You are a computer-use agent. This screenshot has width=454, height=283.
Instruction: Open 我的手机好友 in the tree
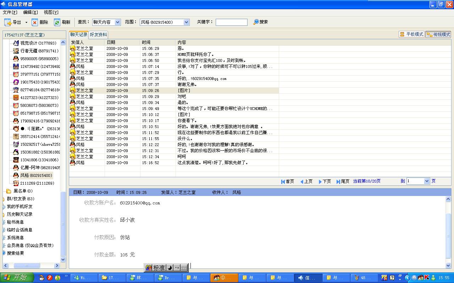20,207
